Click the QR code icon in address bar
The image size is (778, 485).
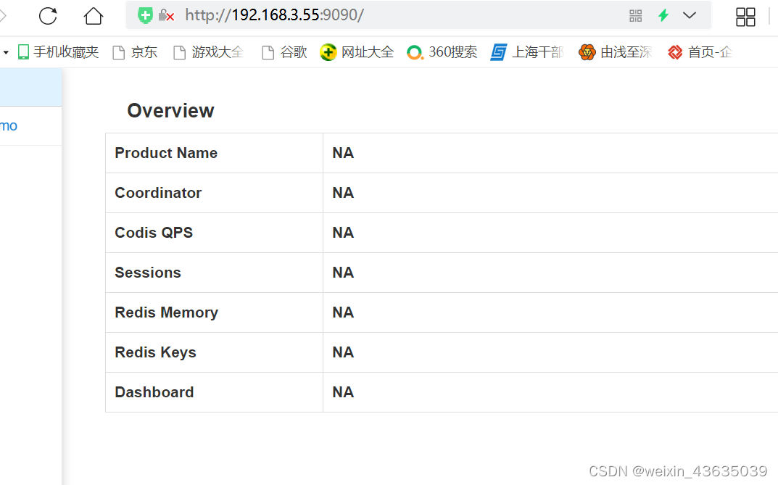coord(635,14)
